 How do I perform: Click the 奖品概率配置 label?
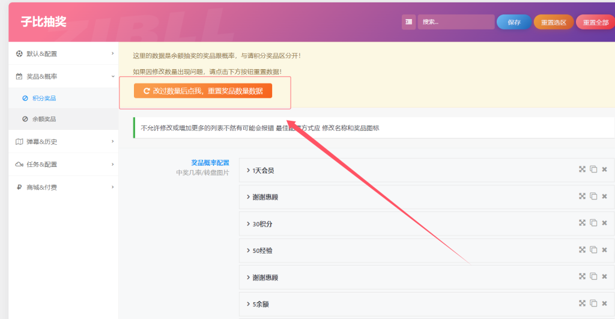click(x=210, y=162)
